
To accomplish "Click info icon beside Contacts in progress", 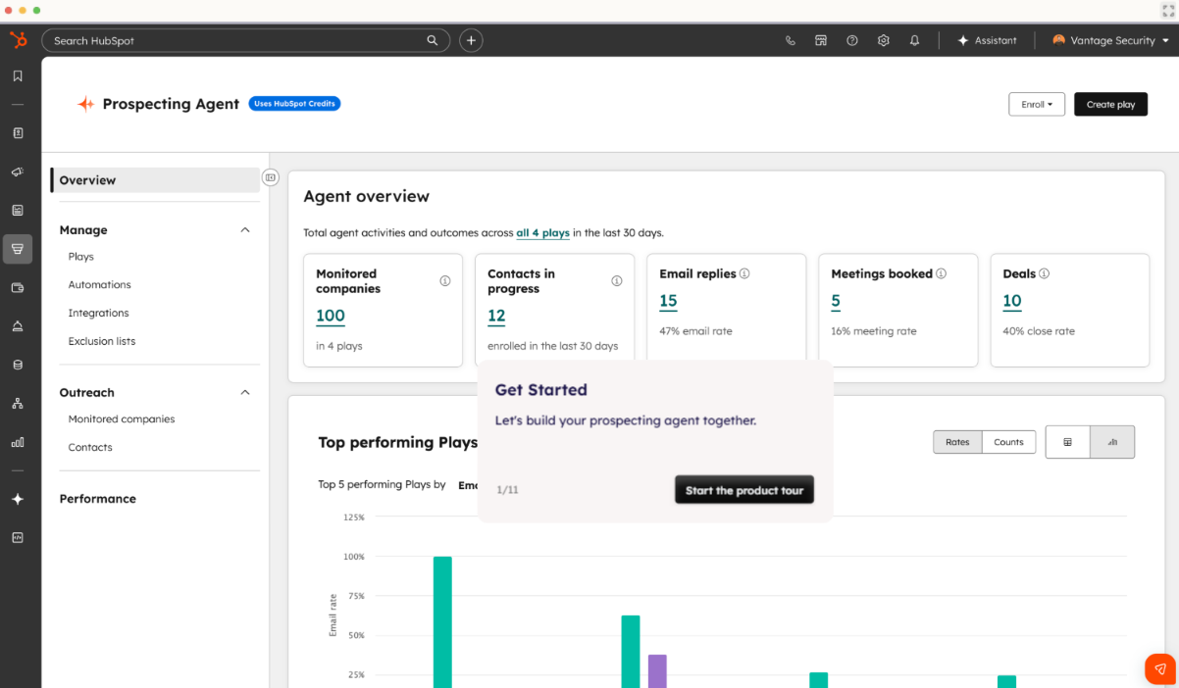I will coord(617,281).
